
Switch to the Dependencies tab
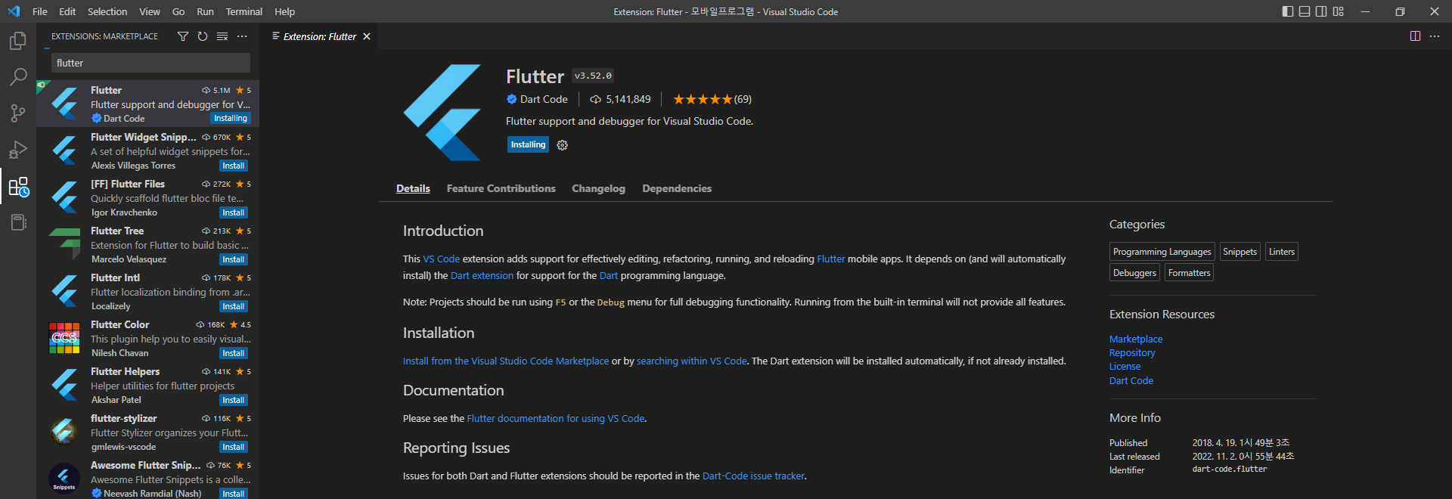tap(677, 188)
